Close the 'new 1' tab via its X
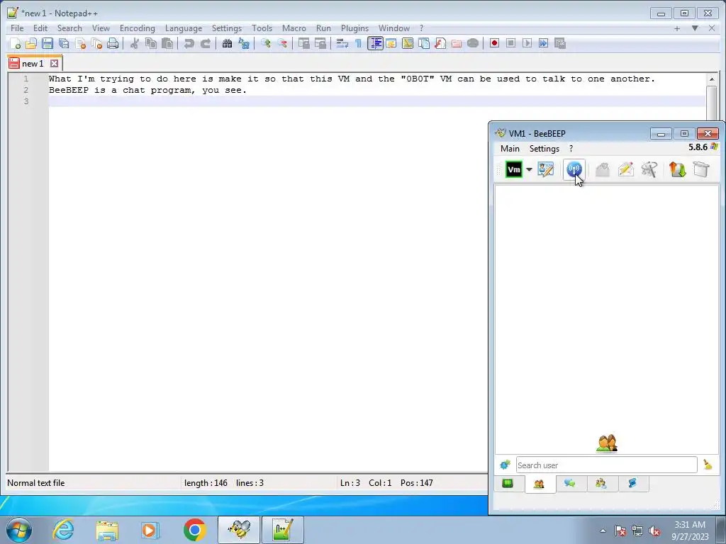Viewport: 726px width, 544px height. point(54,63)
